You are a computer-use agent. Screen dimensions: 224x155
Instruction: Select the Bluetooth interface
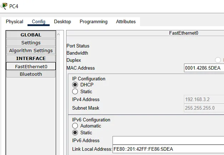coord(31,74)
